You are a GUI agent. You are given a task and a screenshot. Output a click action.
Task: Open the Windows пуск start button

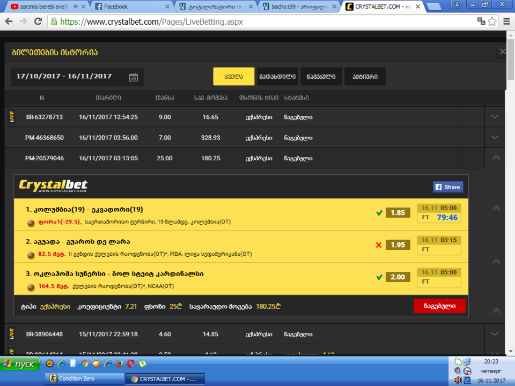point(20,363)
